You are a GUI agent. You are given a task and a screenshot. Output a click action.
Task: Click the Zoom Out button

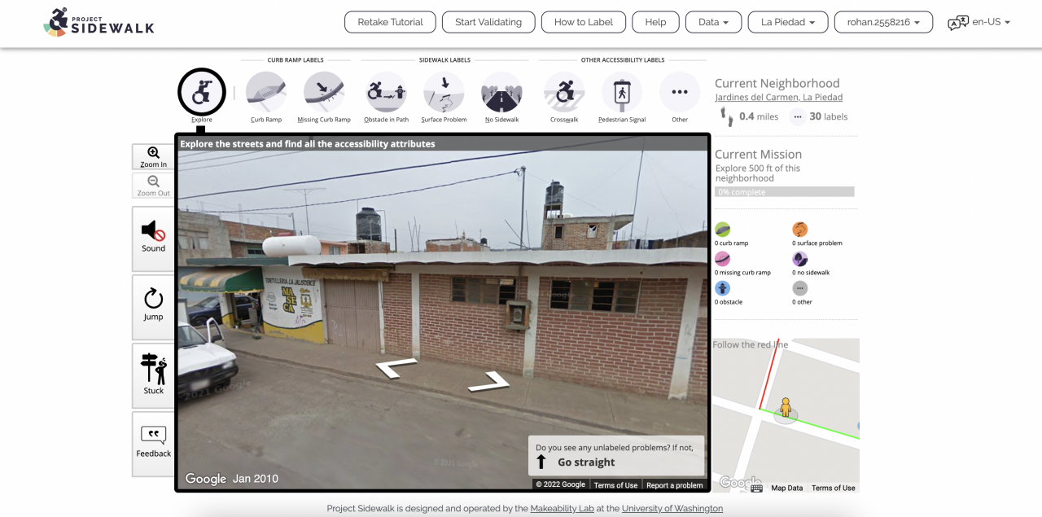coord(153,186)
